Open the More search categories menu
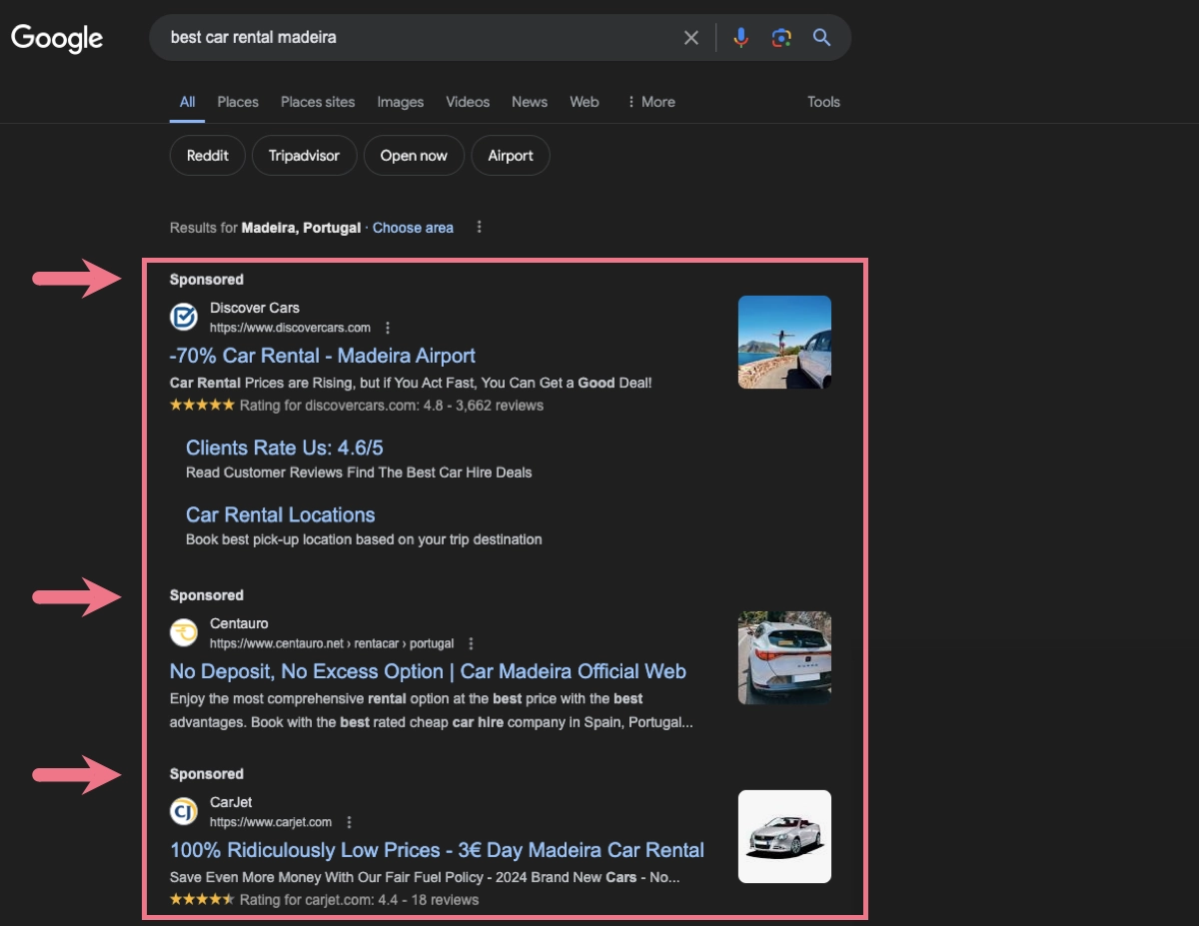The width and height of the screenshot is (1199, 926). tap(650, 102)
